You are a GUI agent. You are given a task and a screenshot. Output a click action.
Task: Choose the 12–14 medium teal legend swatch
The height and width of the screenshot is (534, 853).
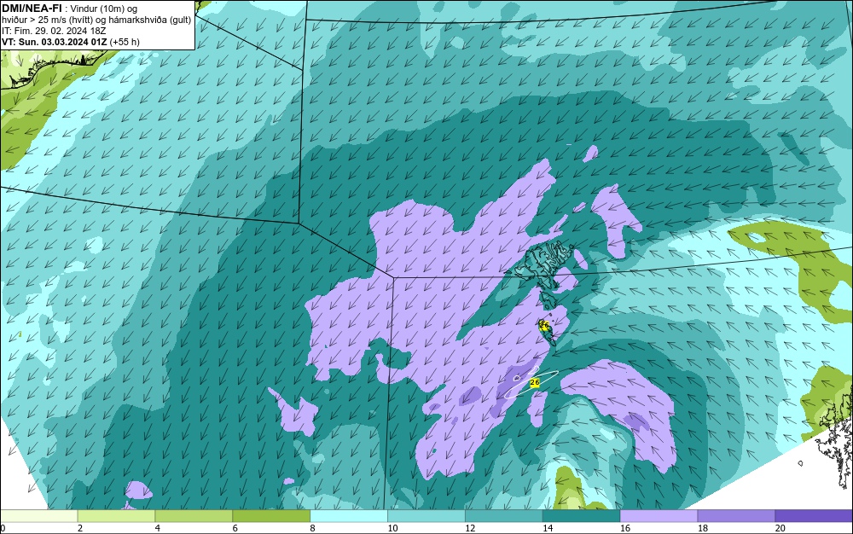[x=504, y=516]
